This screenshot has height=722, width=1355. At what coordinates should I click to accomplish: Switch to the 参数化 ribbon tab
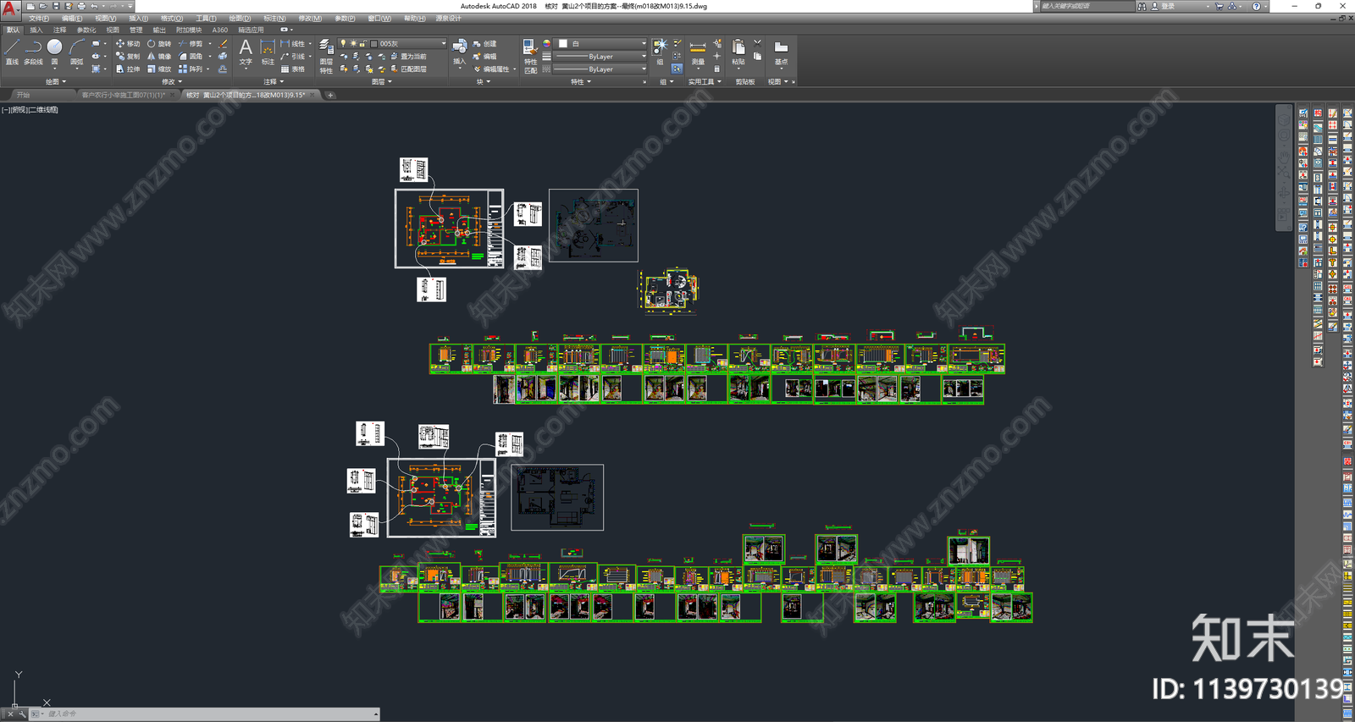[x=86, y=30]
